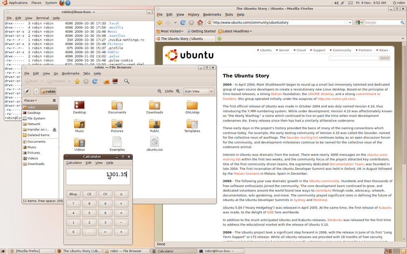Launch Firefox from the top panel icon

tap(63, 2)
